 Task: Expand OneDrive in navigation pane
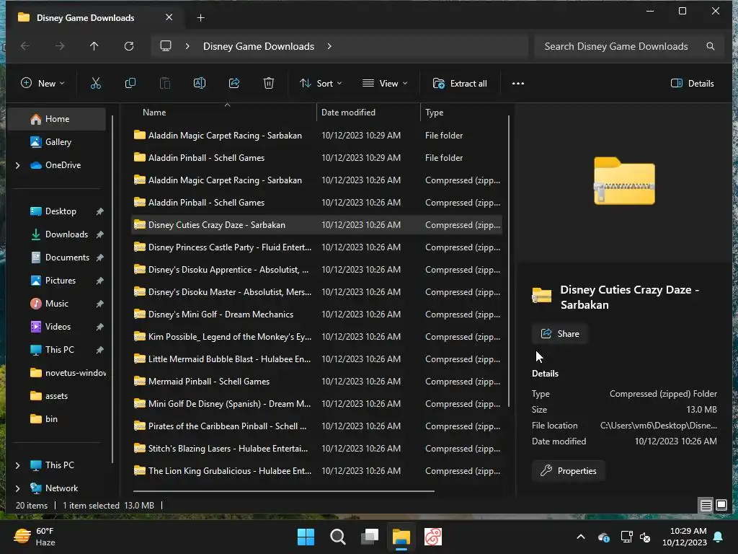click(18, 165)
